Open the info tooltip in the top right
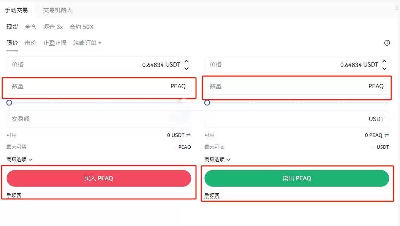 pos(387,43)
